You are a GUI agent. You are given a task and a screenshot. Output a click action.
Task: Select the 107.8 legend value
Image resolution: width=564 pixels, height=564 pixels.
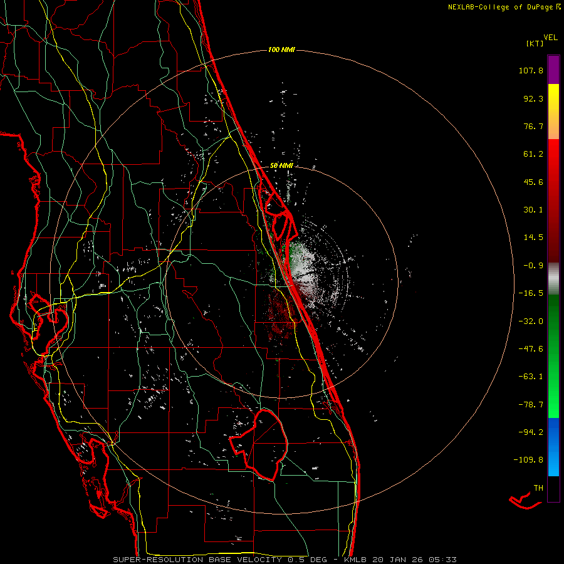(531, 70)
